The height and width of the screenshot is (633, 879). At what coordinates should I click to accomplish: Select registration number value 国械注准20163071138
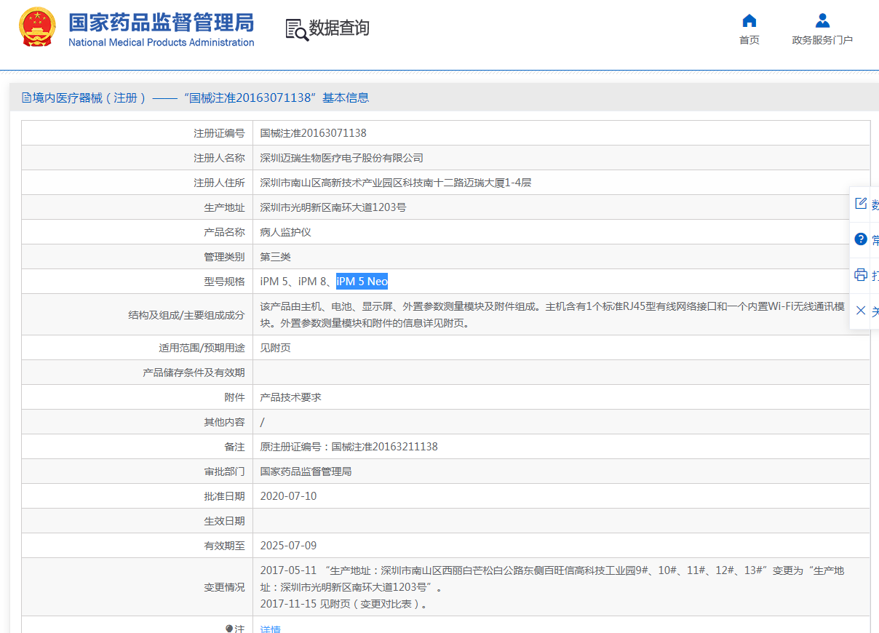pos(314,133)
